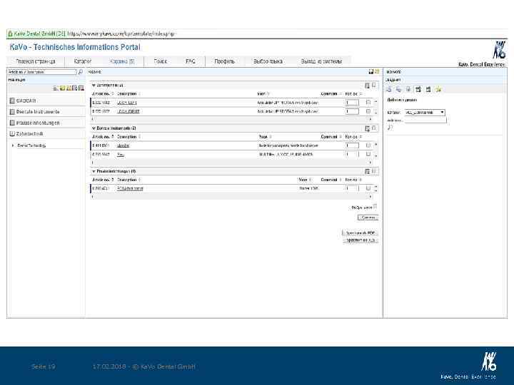The image size is (514, 385).
Task: Sort the Dentale Instrumente table by Description
Action: coord(128,137)
